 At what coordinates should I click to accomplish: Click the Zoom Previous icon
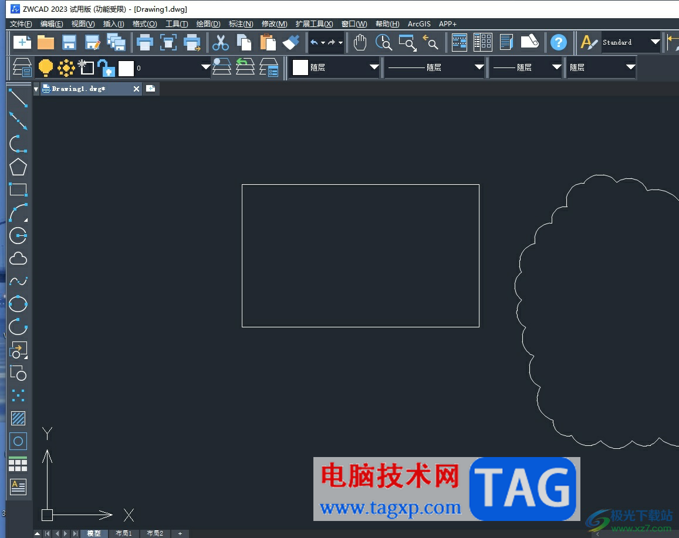point(430,42)
